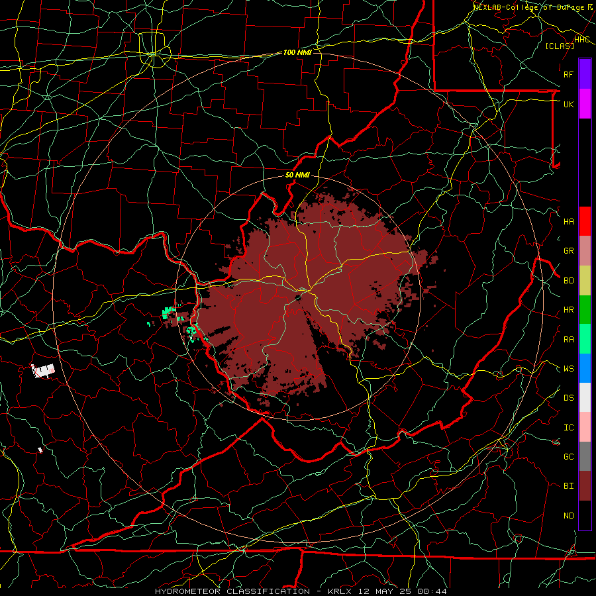The image size is (596, 596).
Task: Click the 50 NMI range ring label
Action: pyautogui.click(x=297, y=175)
